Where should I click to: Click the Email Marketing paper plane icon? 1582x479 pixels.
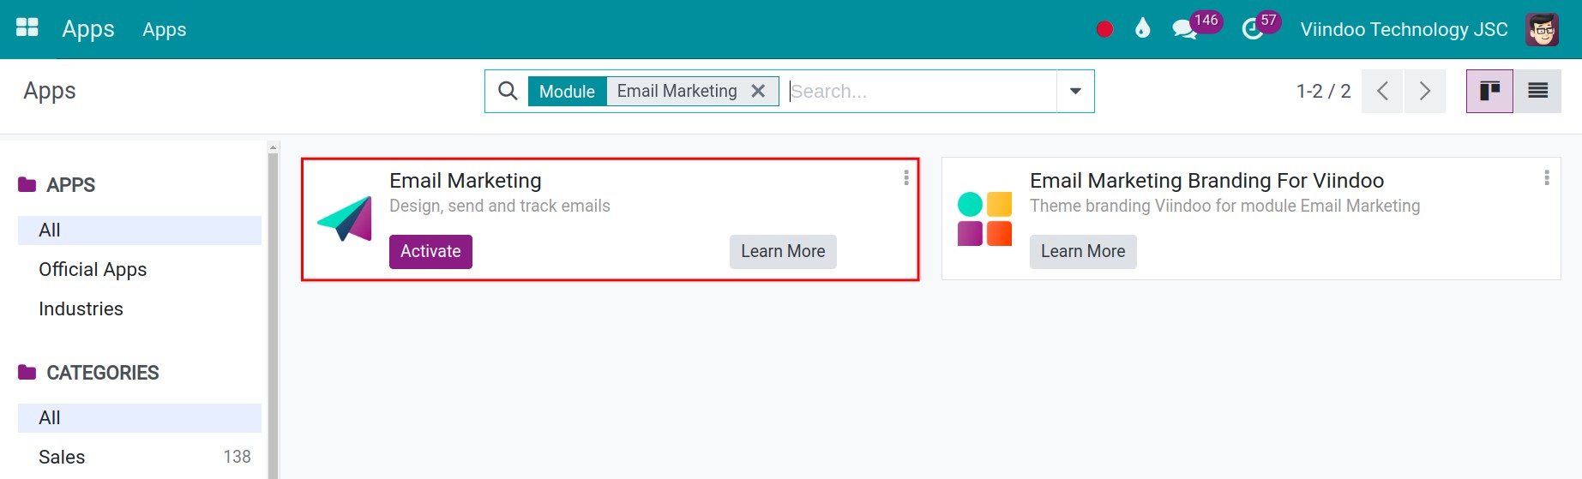345,219
